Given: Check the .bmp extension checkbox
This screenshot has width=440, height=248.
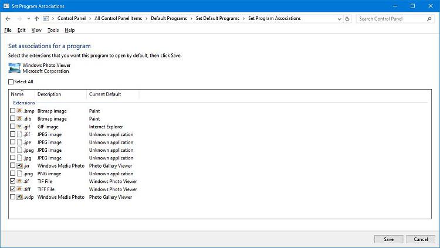Looking at the screenshot, I should [x=13, y=111].
